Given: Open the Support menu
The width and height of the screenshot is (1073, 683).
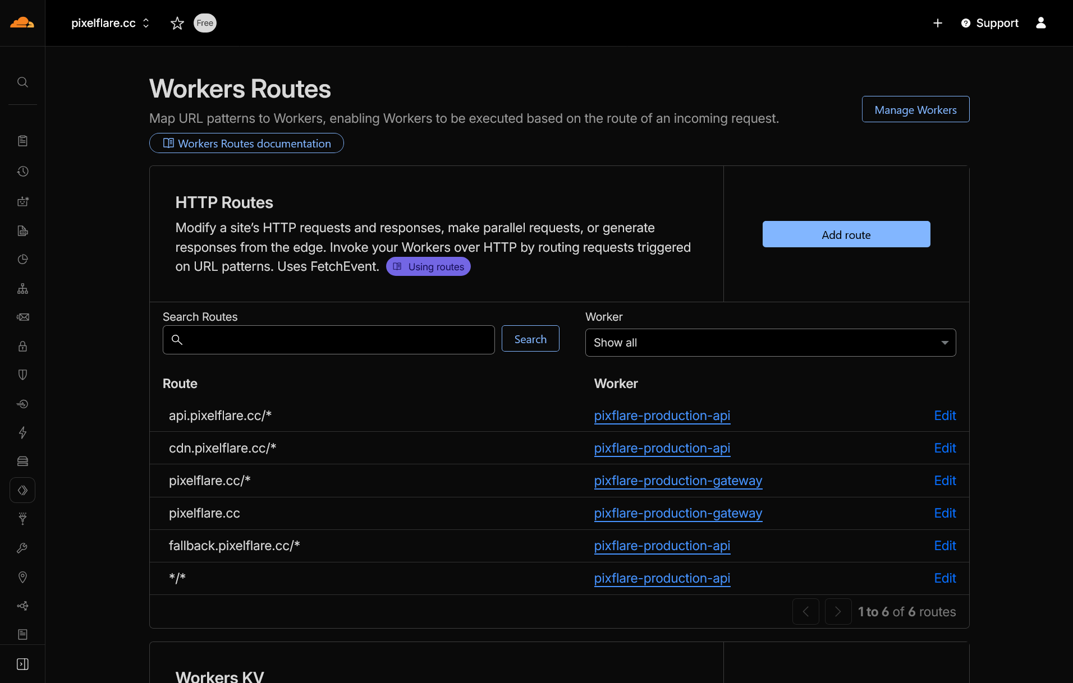Looking at the screenshot, I should click(990, 23).
